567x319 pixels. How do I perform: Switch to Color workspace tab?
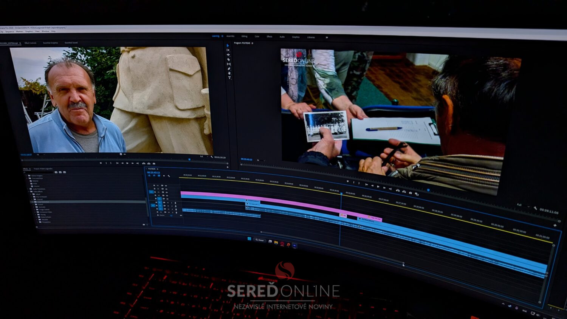click(x=257, y=36)
